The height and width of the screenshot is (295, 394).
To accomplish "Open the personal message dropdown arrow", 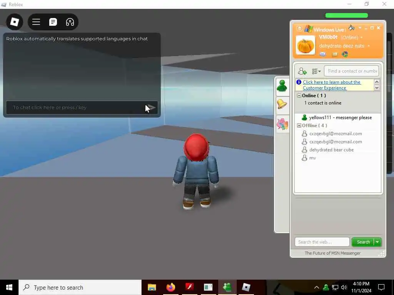I will coord(369,46).
